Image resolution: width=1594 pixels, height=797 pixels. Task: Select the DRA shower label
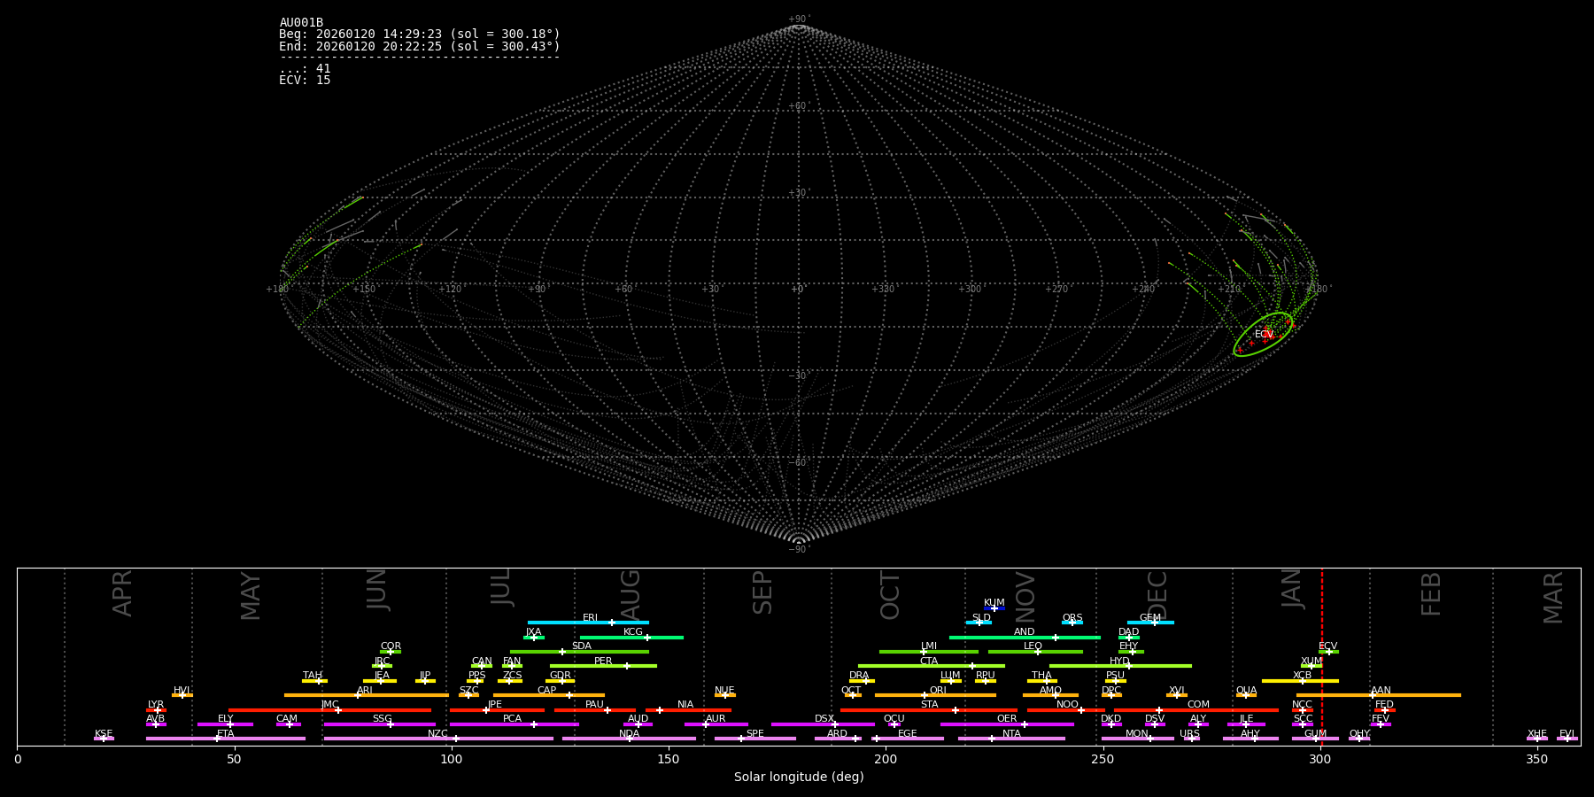[x=859, y=675]
